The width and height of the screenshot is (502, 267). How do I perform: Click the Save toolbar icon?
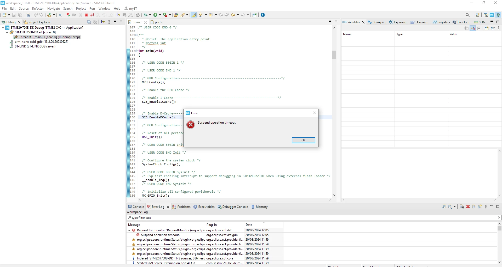coord(14,15)
